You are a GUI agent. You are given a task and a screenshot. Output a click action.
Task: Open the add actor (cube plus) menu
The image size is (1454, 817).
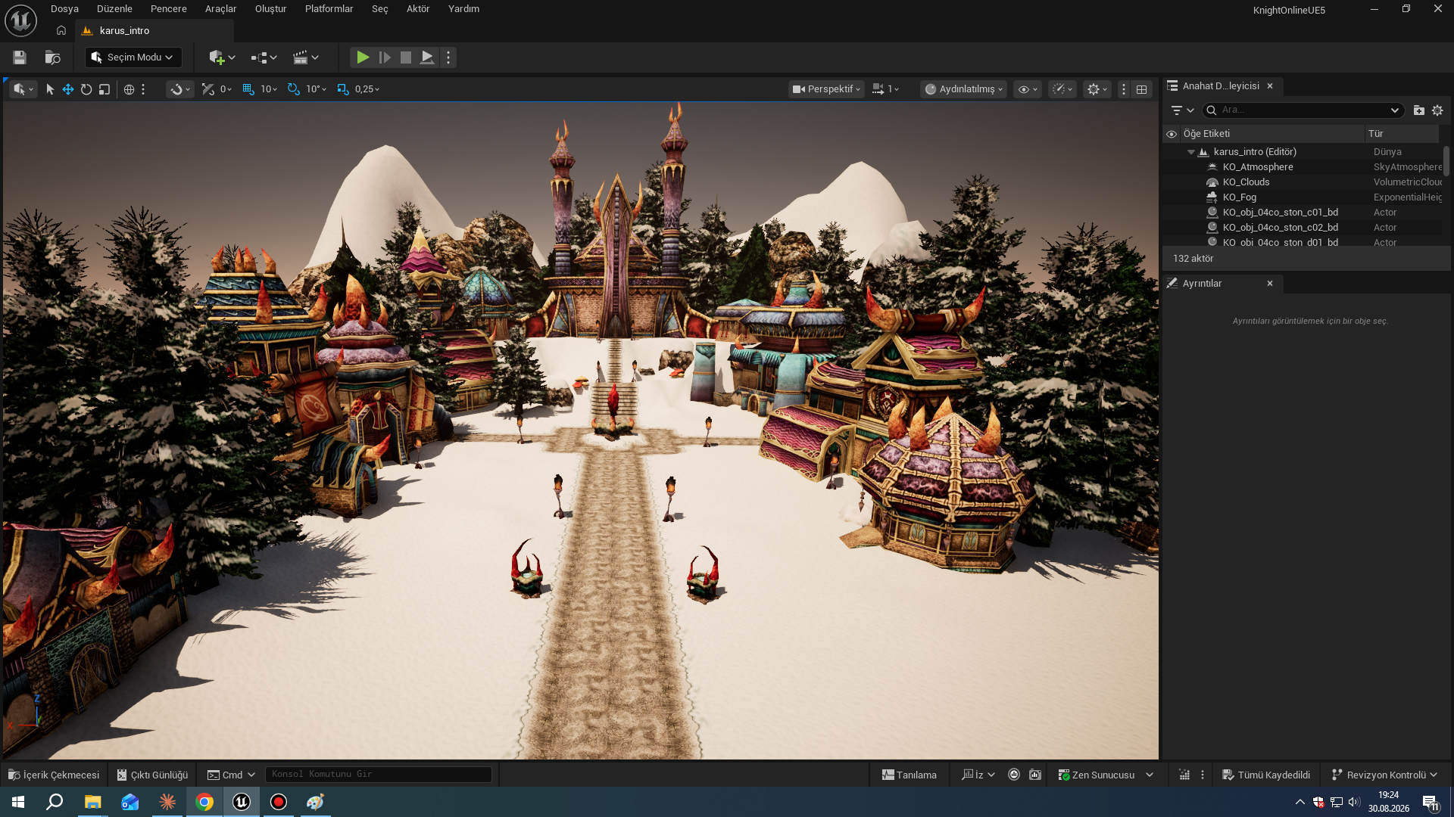click(222, 57)
